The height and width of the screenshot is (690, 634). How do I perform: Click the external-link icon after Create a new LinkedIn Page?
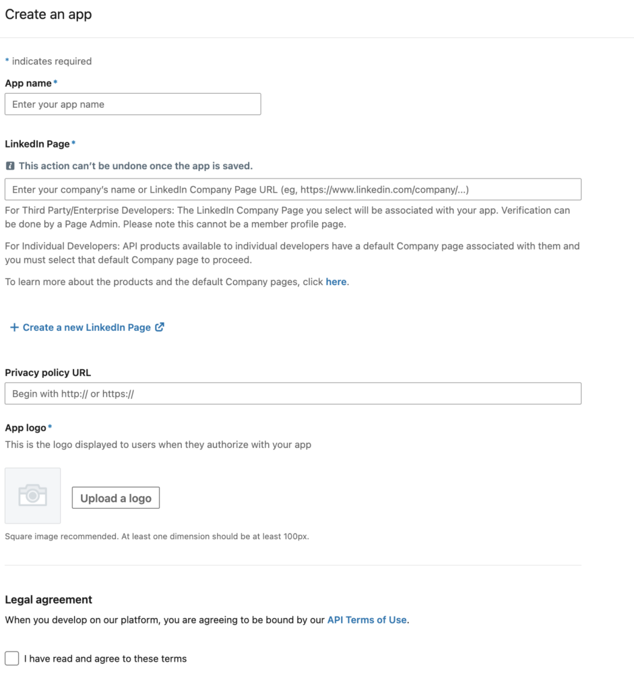click(x=160, y=327)
